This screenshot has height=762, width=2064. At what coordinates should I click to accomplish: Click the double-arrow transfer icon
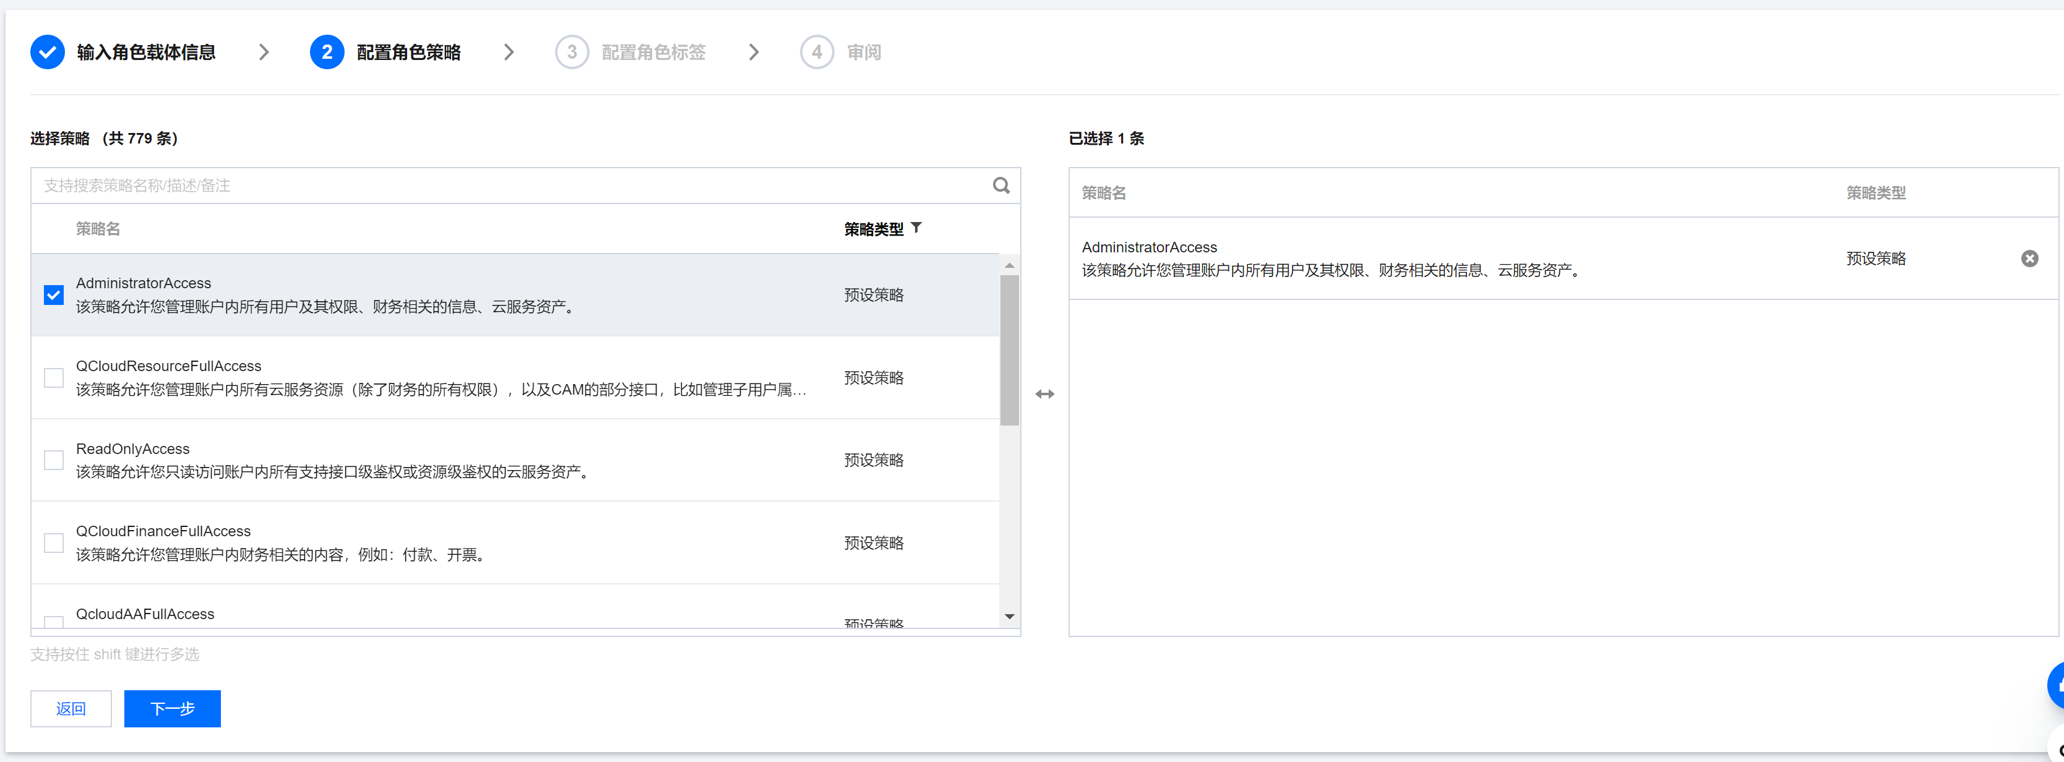click(x=1044, y=393)
